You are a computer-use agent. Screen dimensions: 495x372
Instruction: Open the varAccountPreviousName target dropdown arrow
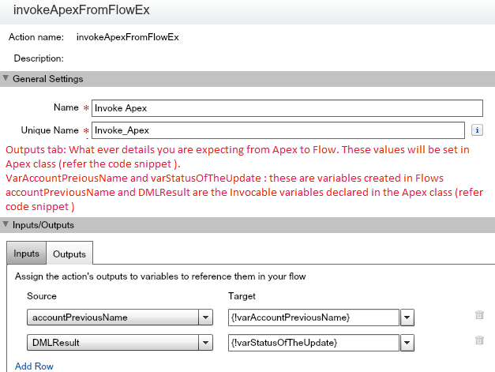[x=407, y=318]
